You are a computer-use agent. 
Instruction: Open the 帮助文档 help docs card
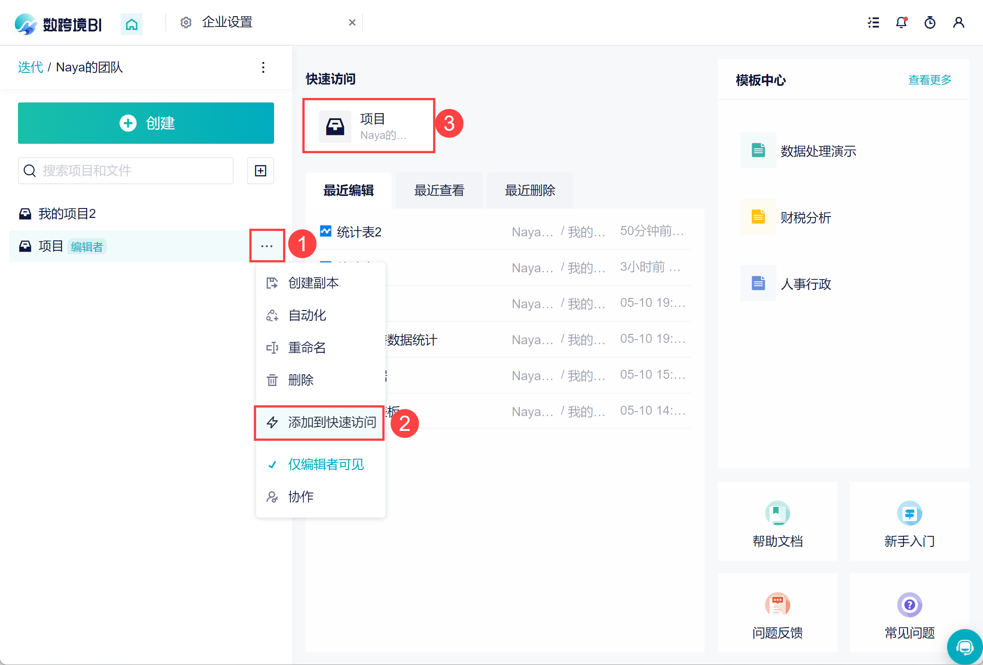click(x=777, y=522)
